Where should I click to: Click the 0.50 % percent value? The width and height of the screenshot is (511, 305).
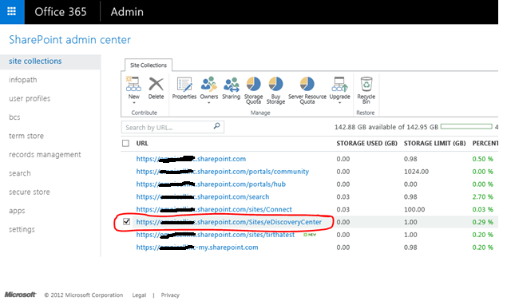tap(482, 159)
